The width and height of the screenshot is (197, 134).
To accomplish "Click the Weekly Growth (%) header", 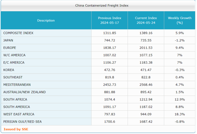I will click(179, 20).
